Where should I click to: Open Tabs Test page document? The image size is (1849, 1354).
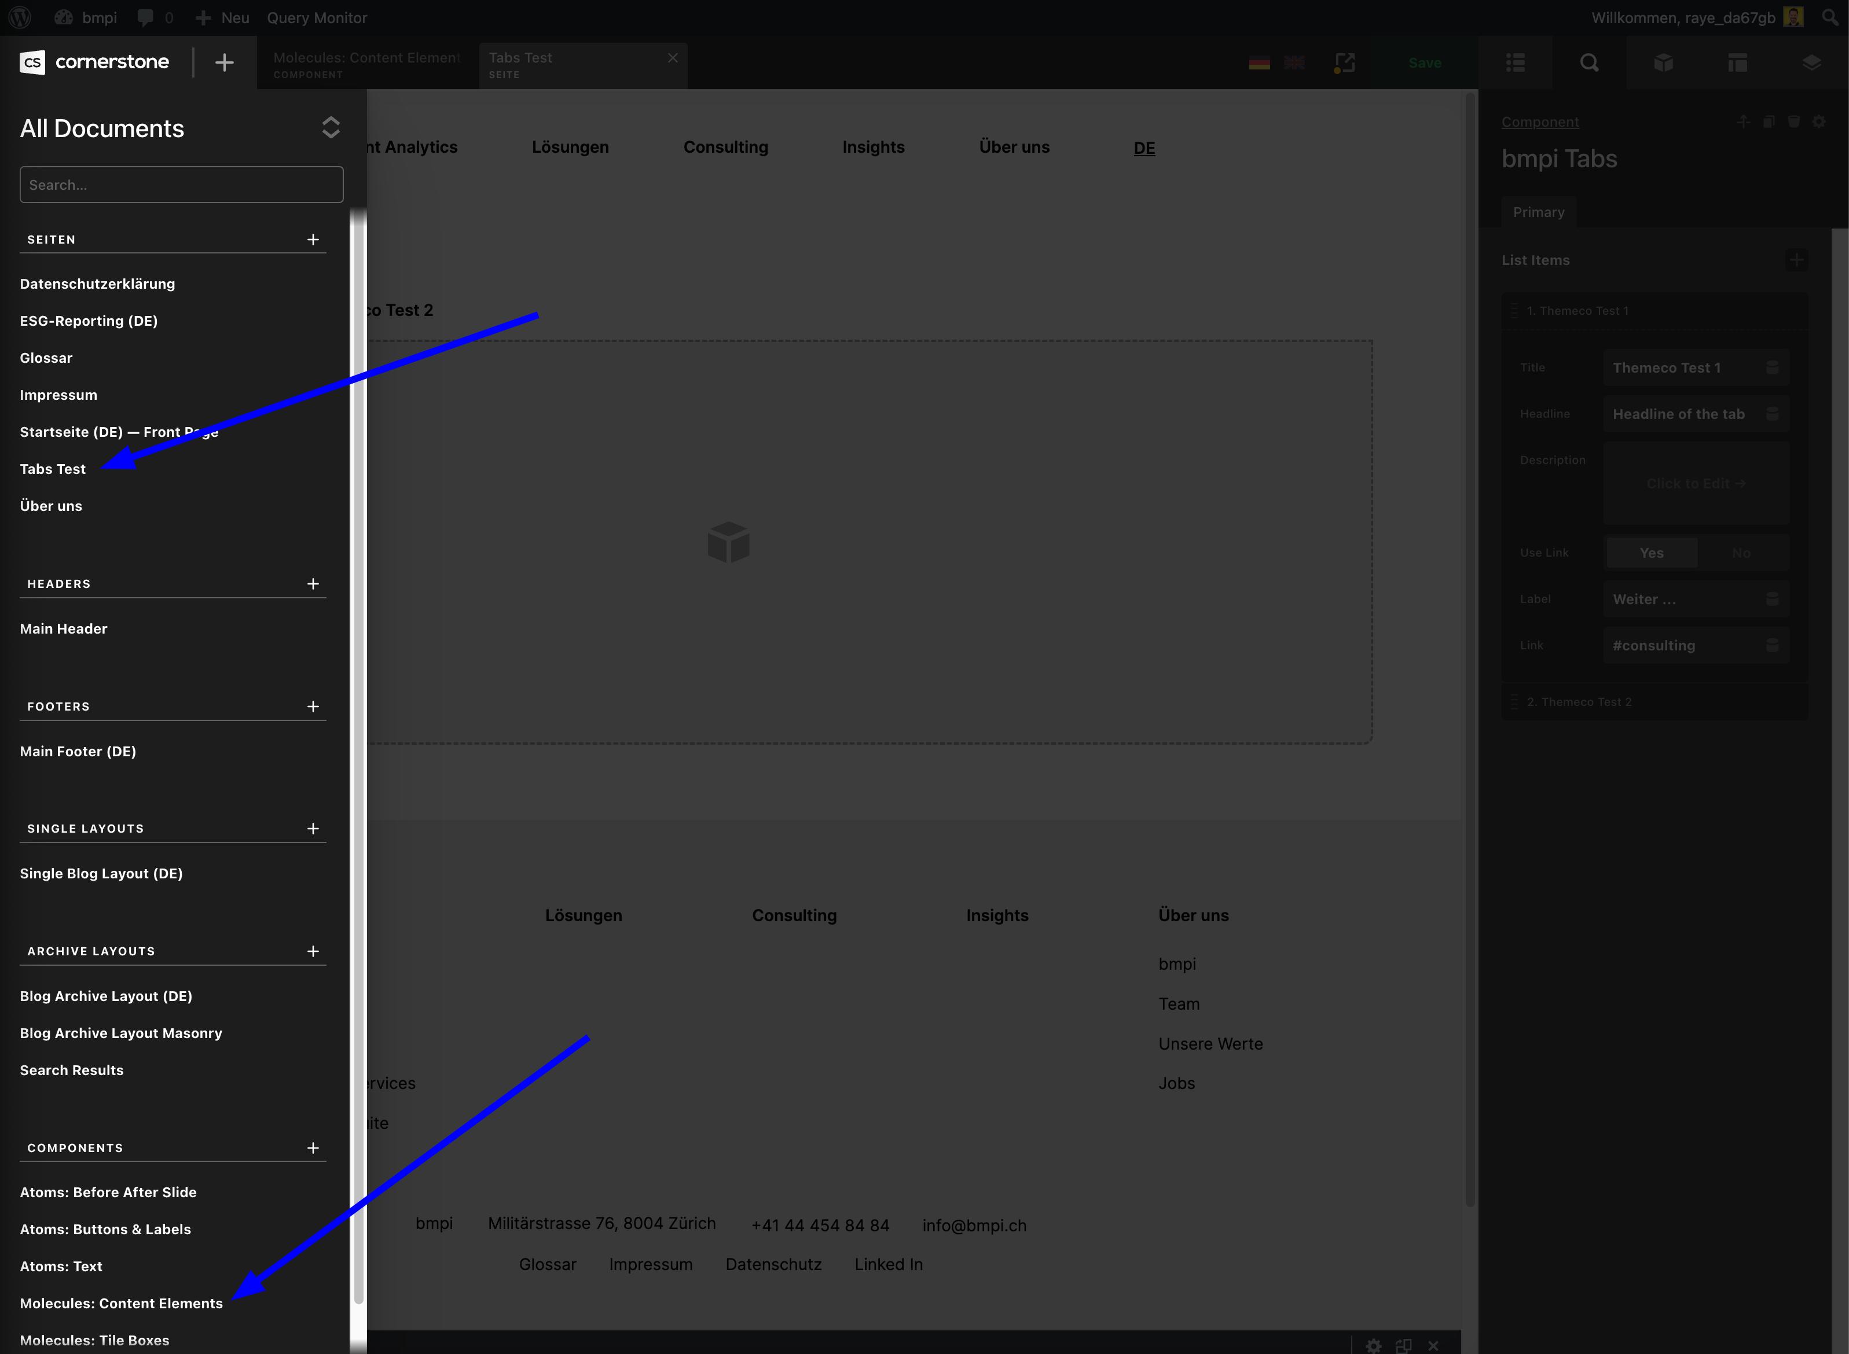click(x=53, y=469)
